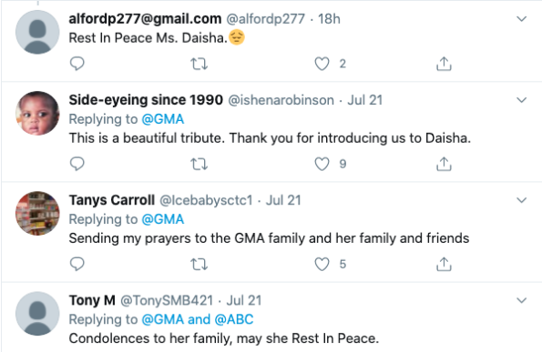Share alfordp277's tweet via share icon
This screenshot has height=352, width=542.
(444, 64)
